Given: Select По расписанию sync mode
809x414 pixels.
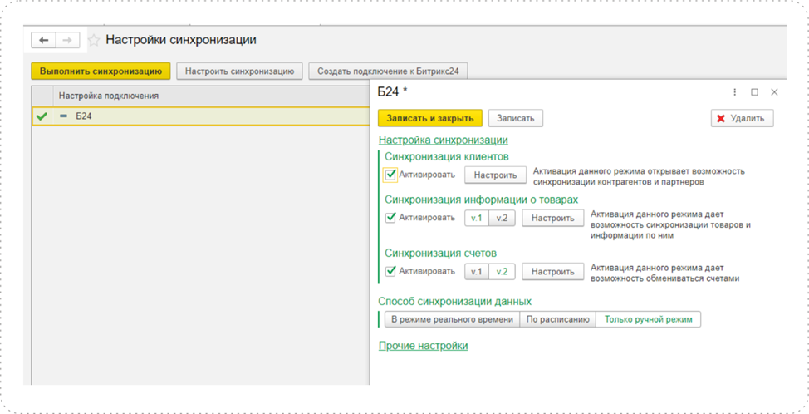Looking at the screenshot, I should (x=557, y=319).
